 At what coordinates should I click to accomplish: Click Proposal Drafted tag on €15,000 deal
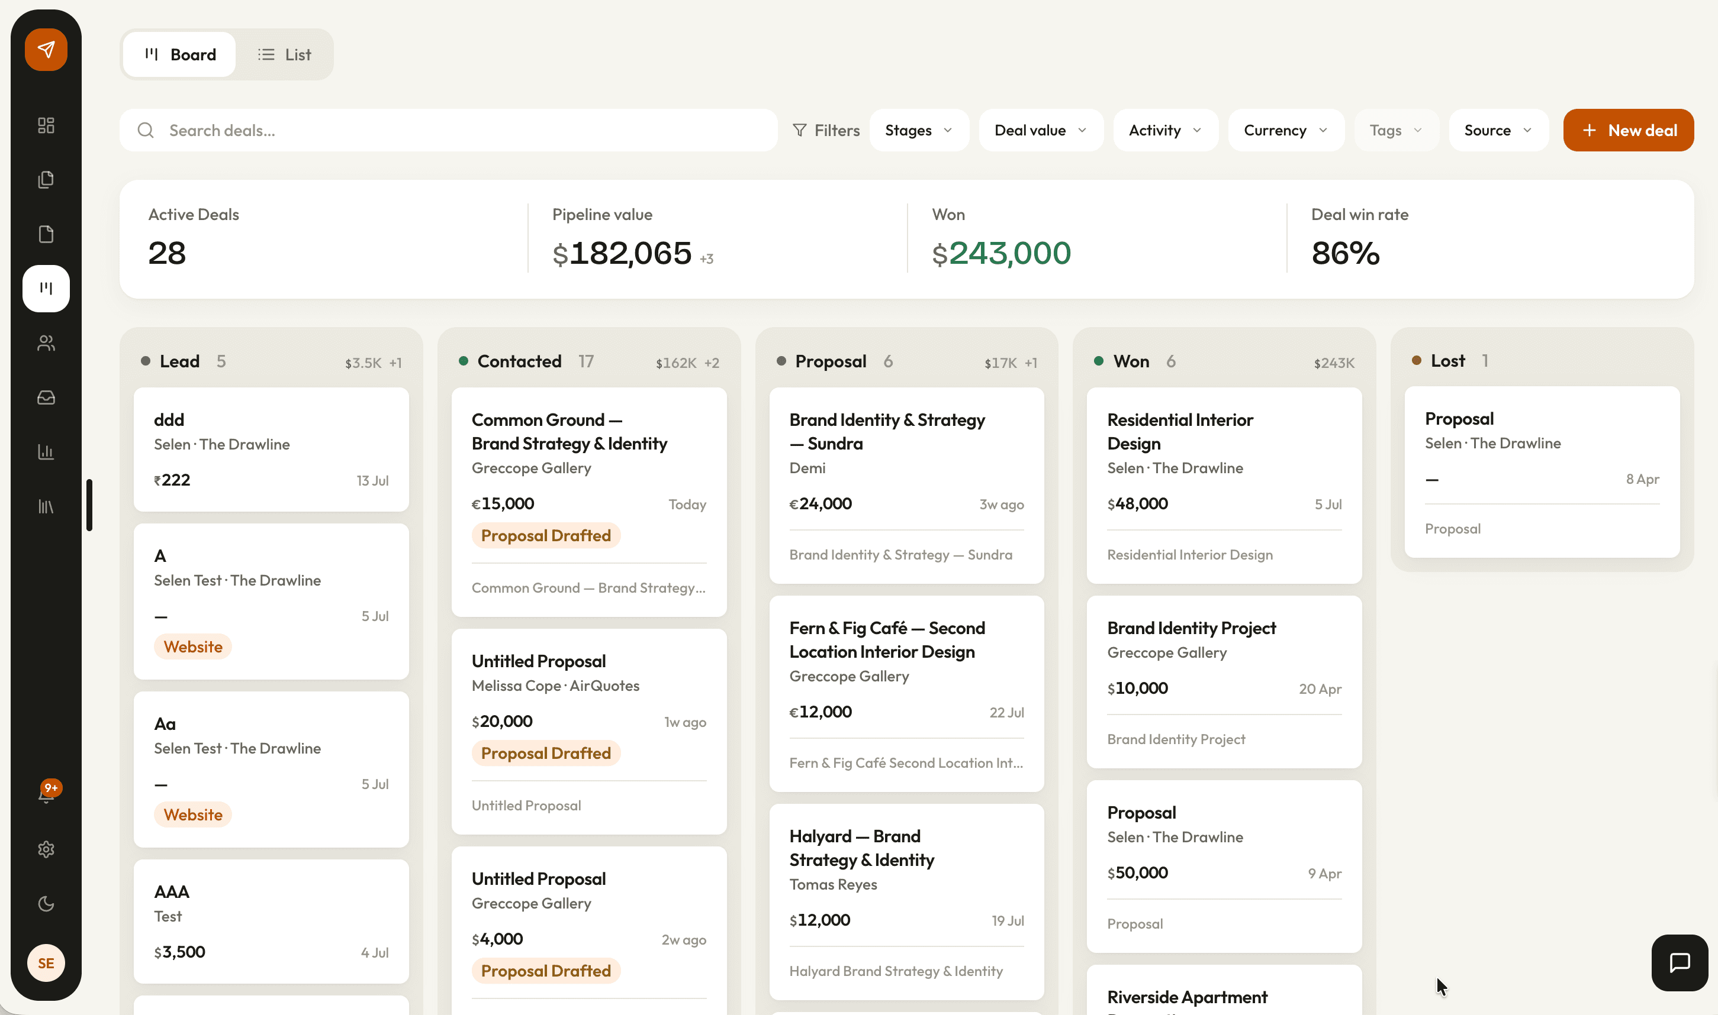point(545,535)
